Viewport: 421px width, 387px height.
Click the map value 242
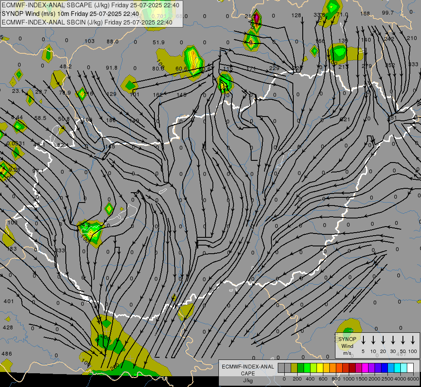pos(389,39)
